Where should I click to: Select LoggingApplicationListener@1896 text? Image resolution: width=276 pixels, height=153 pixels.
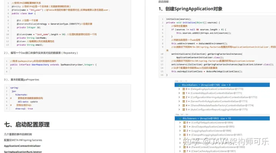pyautogui.click(x=211, y=131)
